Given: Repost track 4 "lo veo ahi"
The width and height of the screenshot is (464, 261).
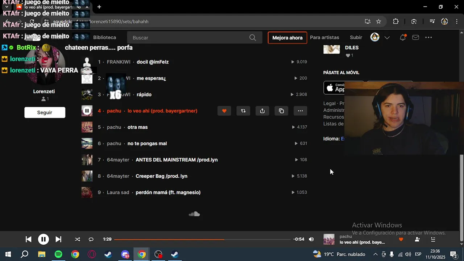Looking at the screenshot, I should click(243, 111).
